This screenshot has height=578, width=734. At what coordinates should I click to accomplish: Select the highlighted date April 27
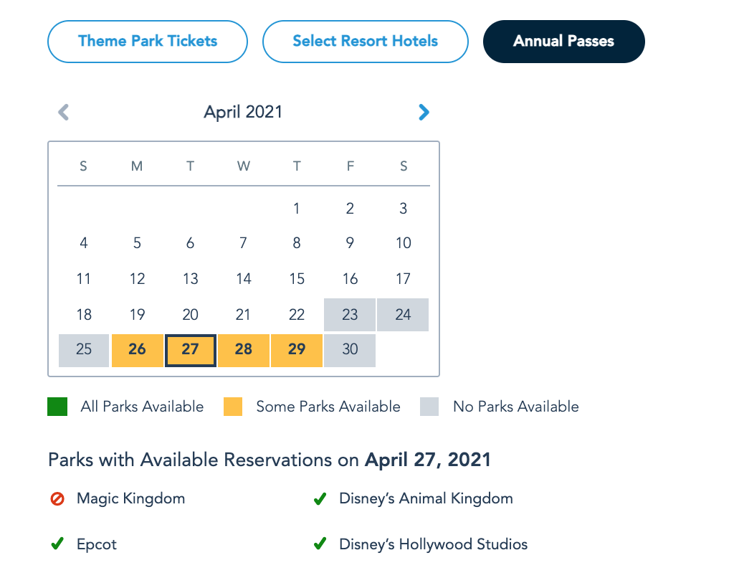coord(190,349)
